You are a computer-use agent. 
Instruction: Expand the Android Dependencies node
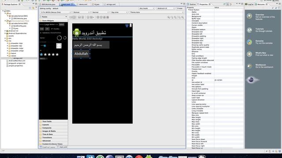click(x=5, y=33)
